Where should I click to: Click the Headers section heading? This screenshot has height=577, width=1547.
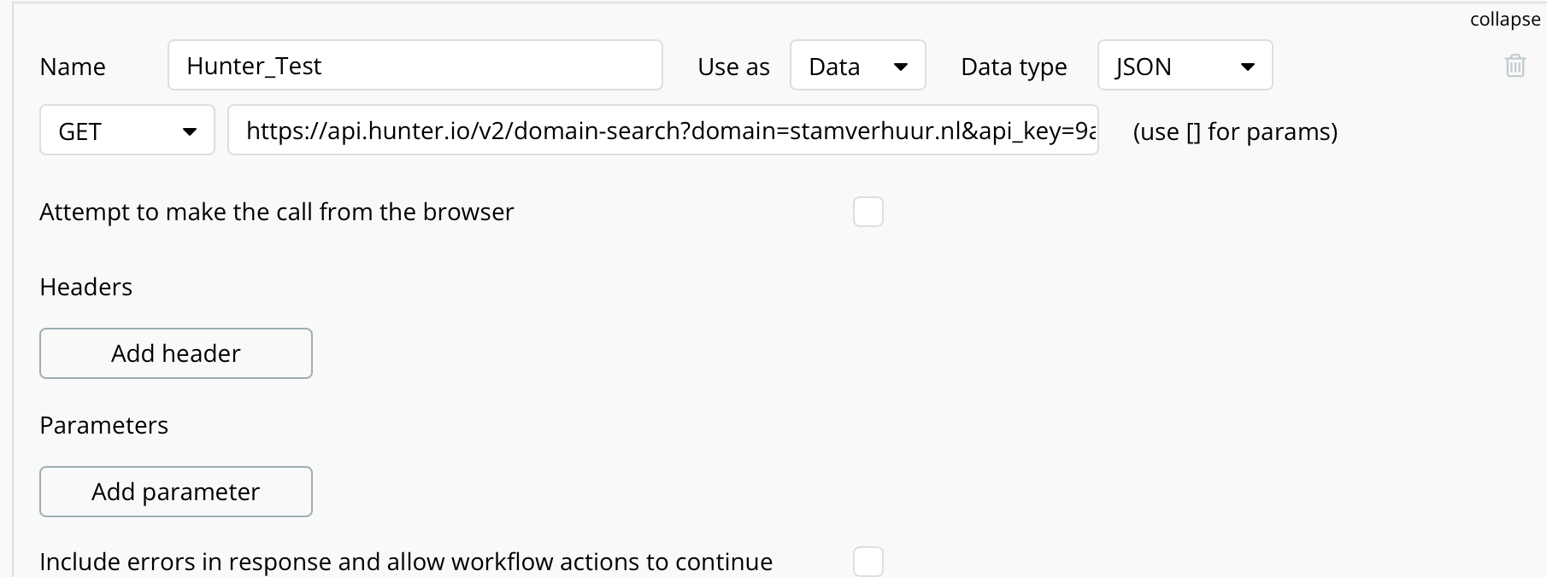coord(85,287)
